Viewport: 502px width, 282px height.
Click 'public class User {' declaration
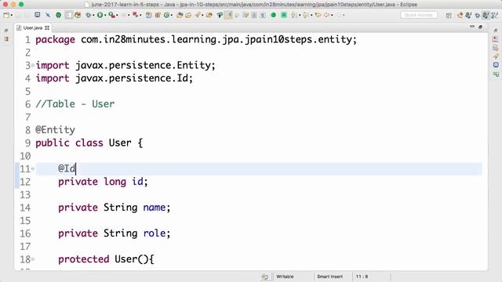tap(89, 143)
